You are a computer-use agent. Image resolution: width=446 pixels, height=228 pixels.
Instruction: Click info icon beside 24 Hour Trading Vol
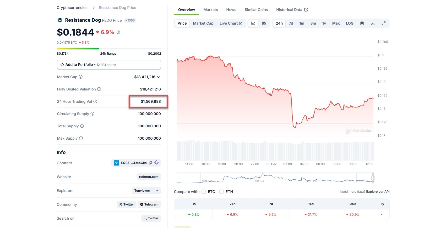(95, 101)
